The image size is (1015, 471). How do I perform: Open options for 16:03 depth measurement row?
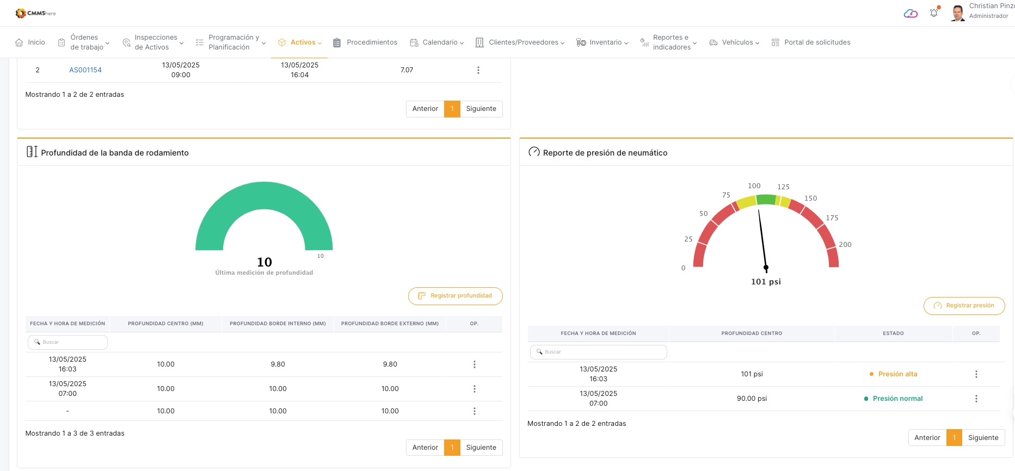coord(474,364)
